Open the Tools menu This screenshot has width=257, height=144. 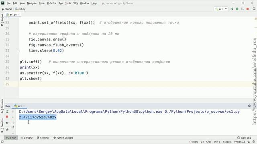68,3
